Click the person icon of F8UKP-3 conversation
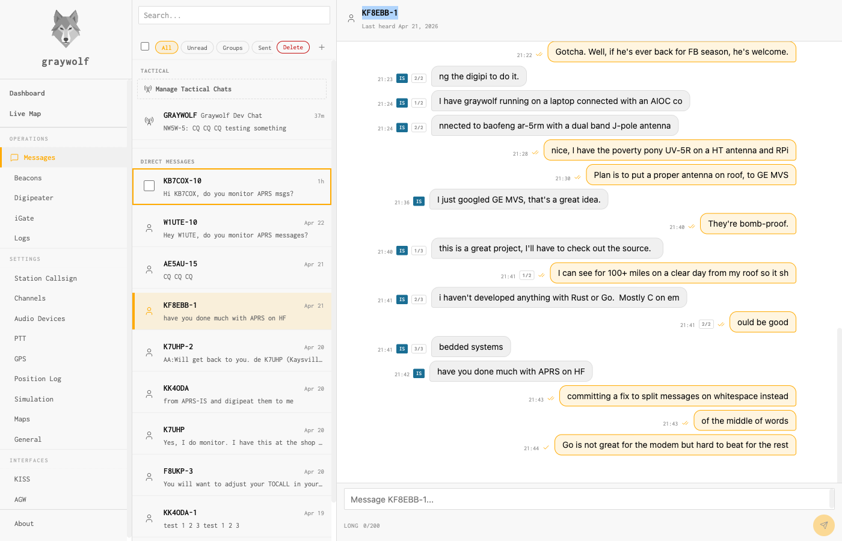The height and width of the screenshot is (541, 842). coord(149,477)
